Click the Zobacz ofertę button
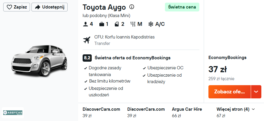This screenshot has height=121, width=264. coord(230,92)
